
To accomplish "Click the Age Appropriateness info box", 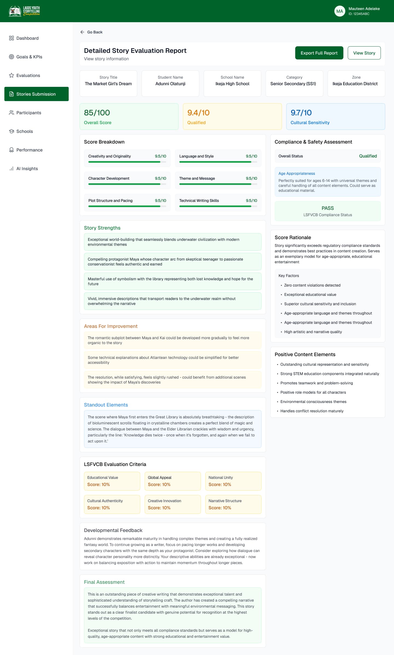I will pyautogui.click(x=328, y=182).
